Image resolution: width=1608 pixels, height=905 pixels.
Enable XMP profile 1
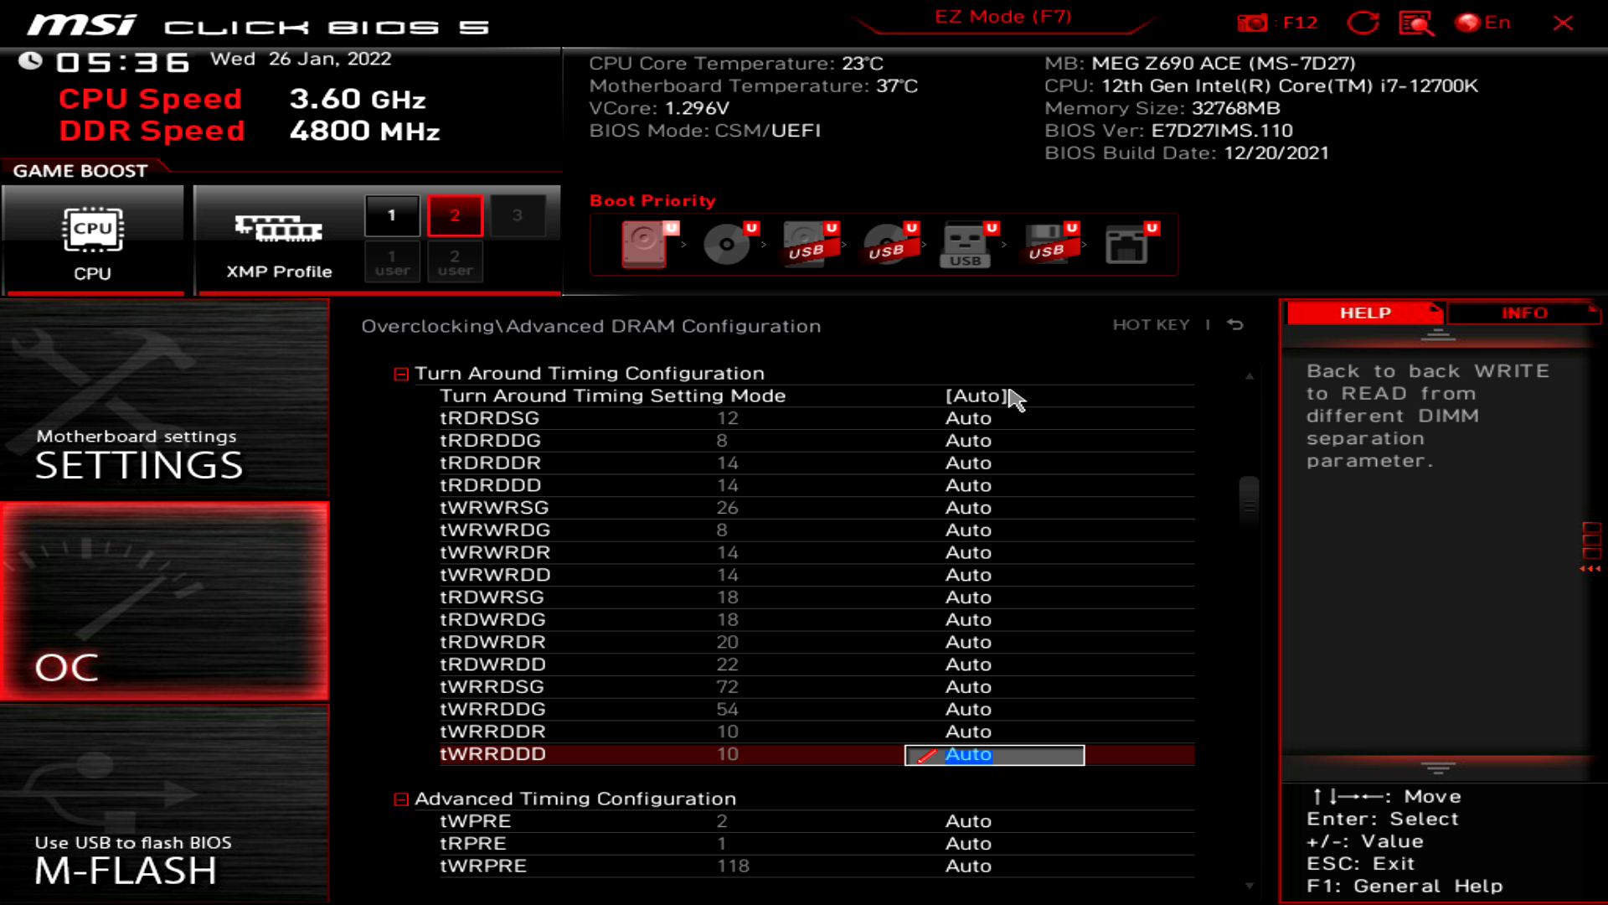point(392,215)
